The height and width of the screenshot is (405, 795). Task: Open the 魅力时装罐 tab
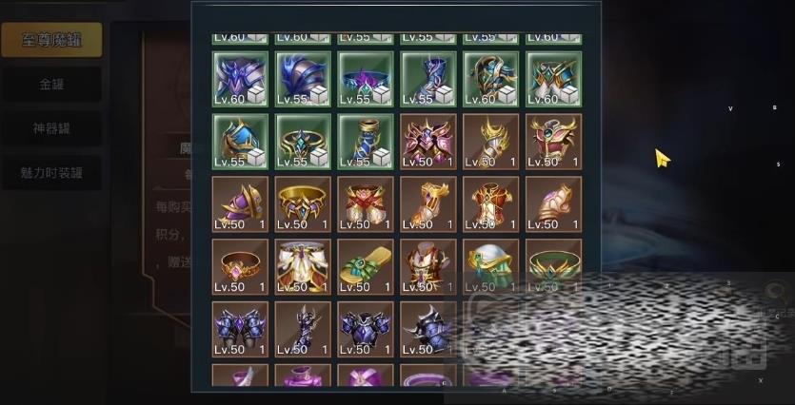[x=51, y=173]
